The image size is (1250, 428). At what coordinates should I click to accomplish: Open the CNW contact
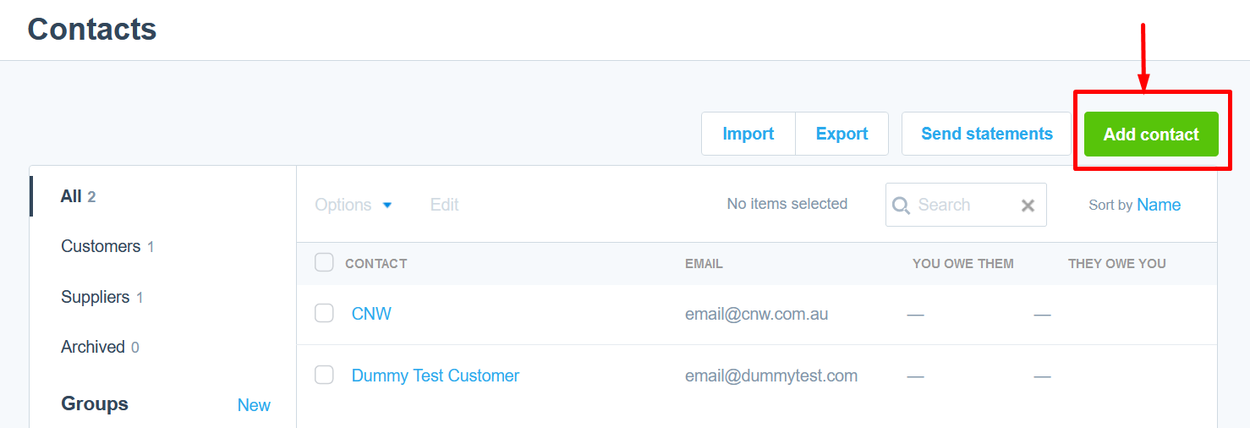[x=371, y=314]
